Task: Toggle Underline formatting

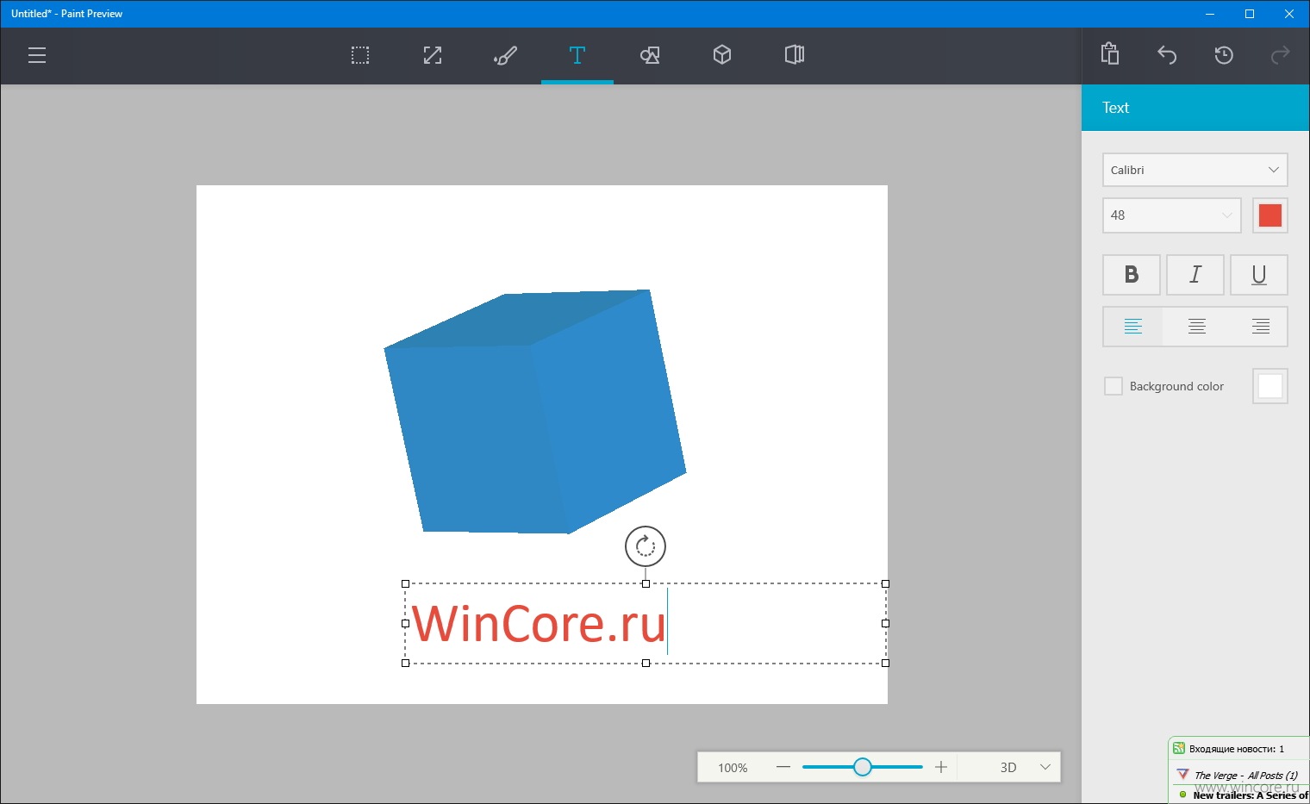Action: (x=1259, y=275)
